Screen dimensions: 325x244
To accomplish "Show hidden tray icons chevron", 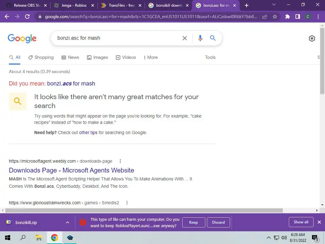I will pos(269,238).
